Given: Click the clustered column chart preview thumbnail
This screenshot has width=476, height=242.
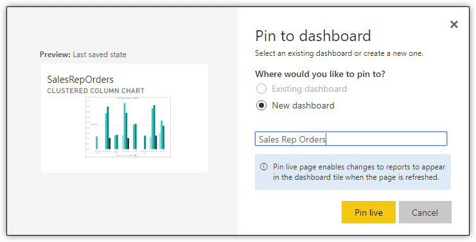Looking at the screenshot, I should (128, 127).
